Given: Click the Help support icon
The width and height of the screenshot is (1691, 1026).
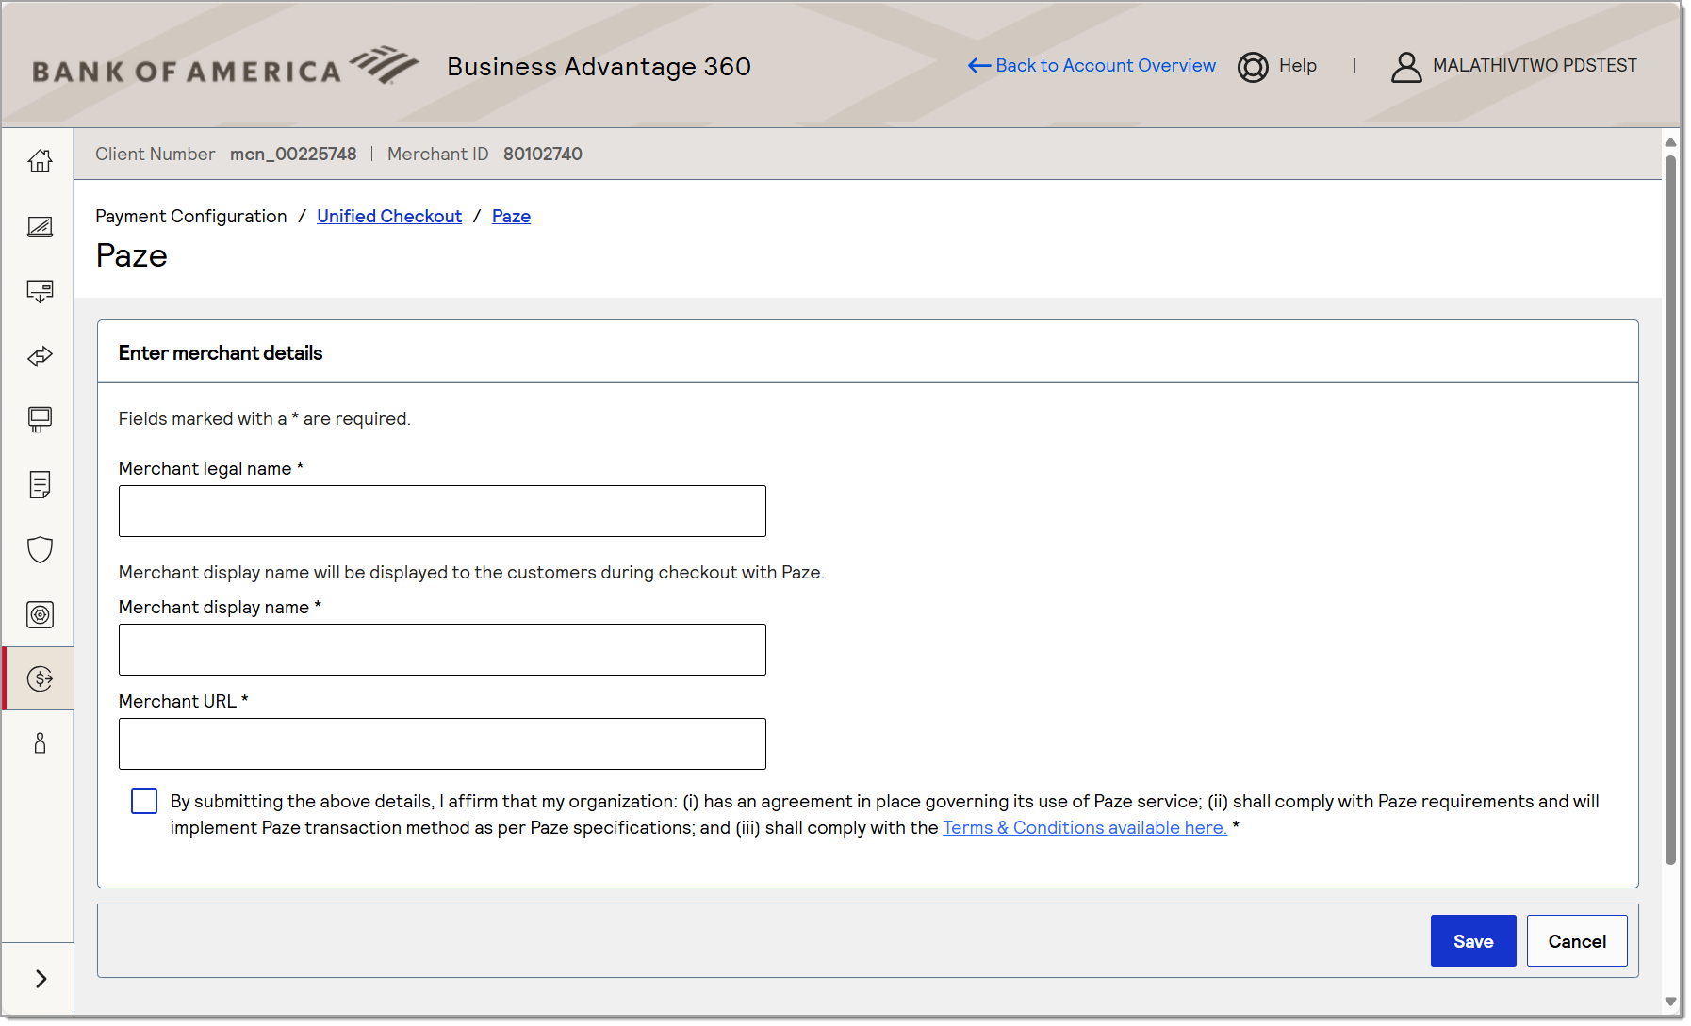Looking at the screenshot, I should (1253, 66).
